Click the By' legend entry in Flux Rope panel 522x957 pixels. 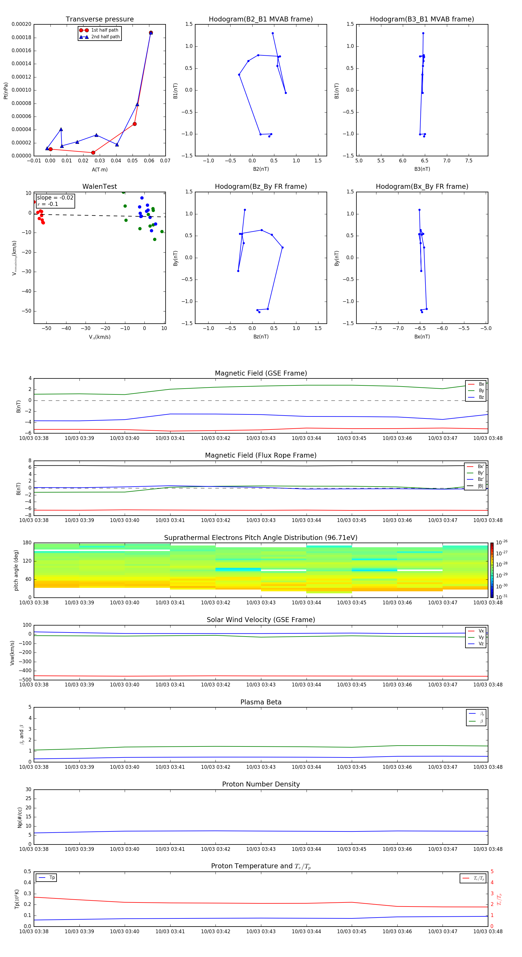click(x=475, y=473)
